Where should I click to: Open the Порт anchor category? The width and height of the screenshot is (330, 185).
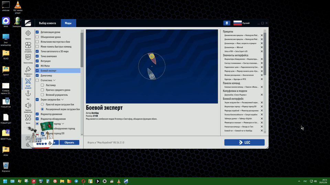[x=28, y=95]
